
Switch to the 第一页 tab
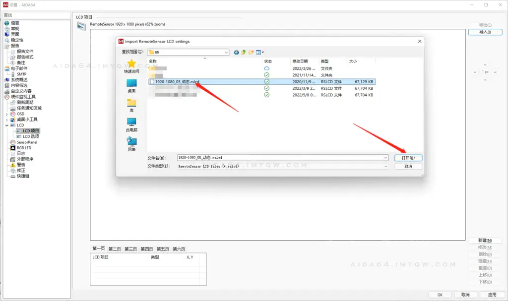[99, 249]
